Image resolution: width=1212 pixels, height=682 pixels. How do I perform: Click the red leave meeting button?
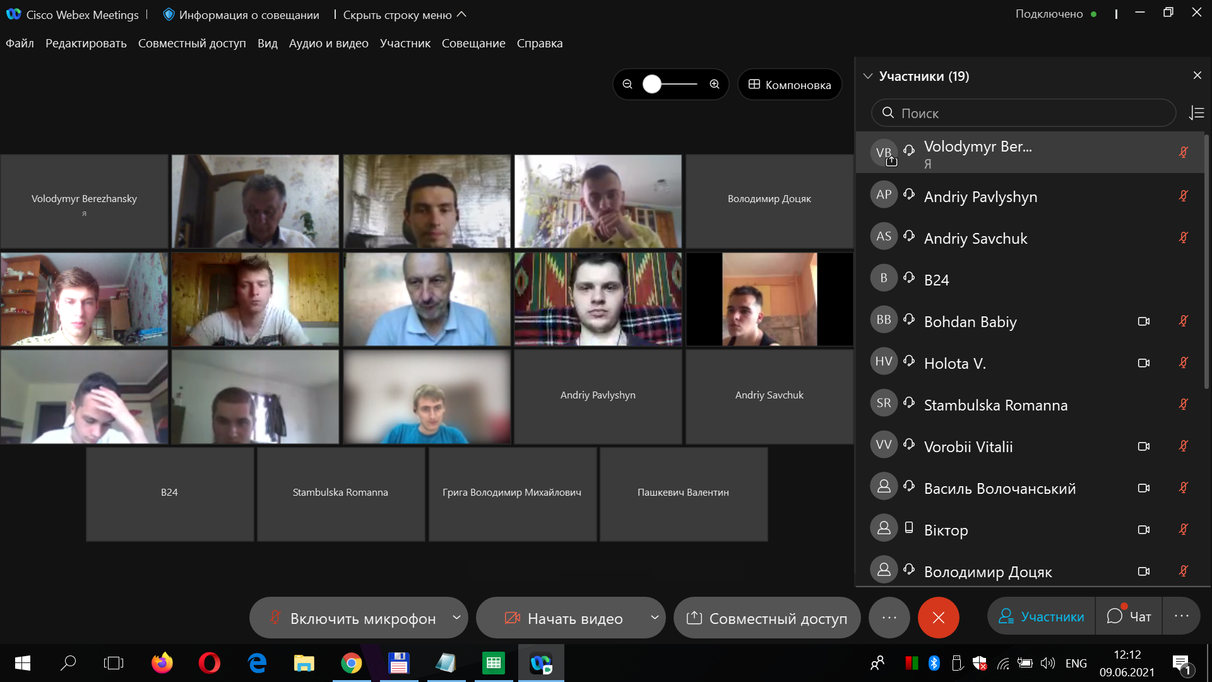coord(939,618)
